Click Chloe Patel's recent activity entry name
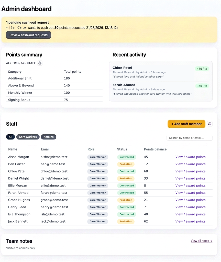The image size is (221, 262). point(122,68)
